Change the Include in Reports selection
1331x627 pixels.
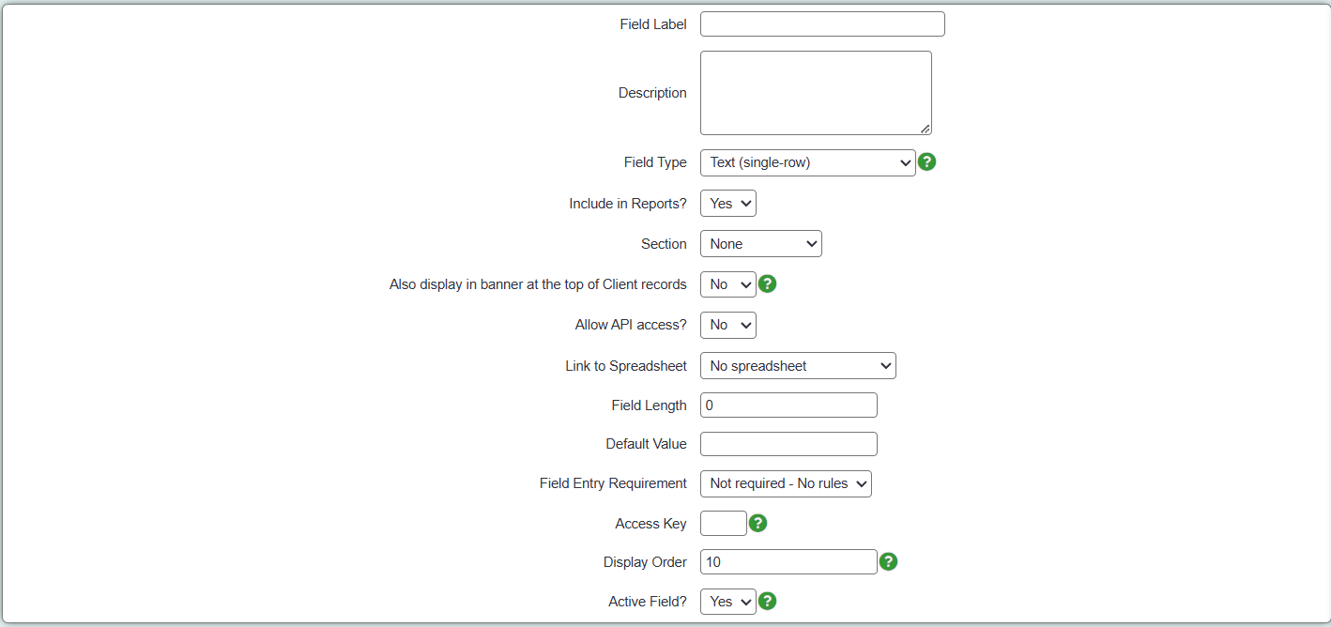pyautogui.click(x=727, y=204)
